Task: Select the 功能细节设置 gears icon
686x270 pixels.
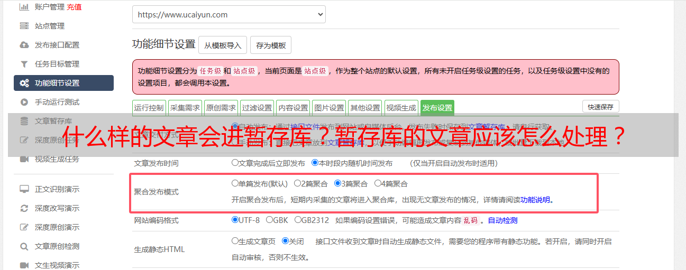Action: tap(24, 83)
